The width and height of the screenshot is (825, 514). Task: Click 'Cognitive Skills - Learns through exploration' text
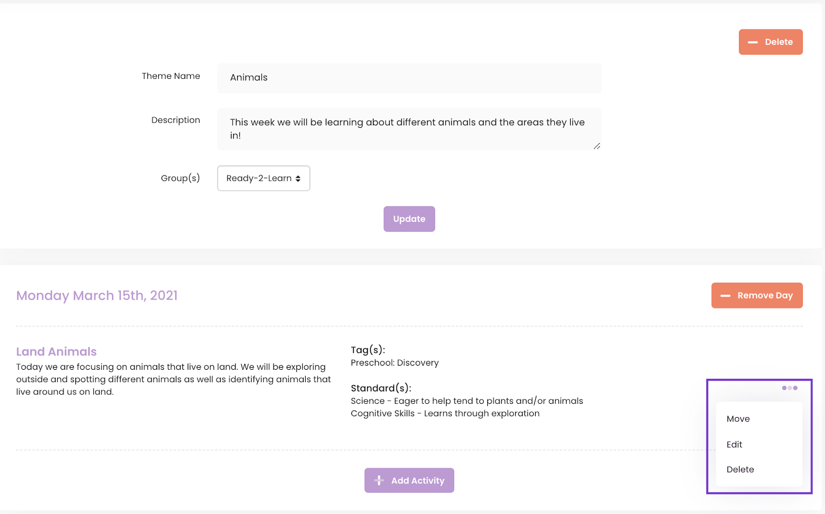(445, 413)
